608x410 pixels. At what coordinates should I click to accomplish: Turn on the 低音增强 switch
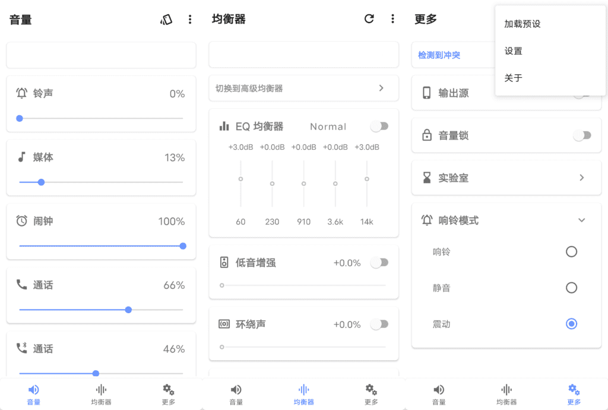pyautogui.click(x=379, y=263)
